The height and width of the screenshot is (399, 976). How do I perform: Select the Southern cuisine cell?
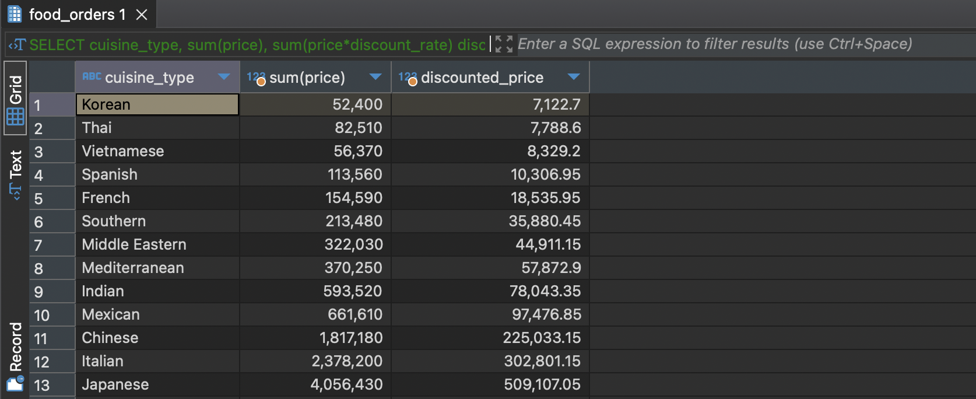coord(157,221)
